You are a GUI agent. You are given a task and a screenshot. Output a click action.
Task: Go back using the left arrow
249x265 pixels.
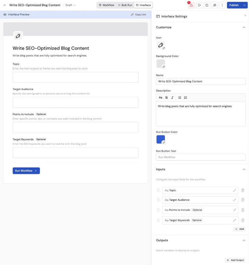[5, 5]
